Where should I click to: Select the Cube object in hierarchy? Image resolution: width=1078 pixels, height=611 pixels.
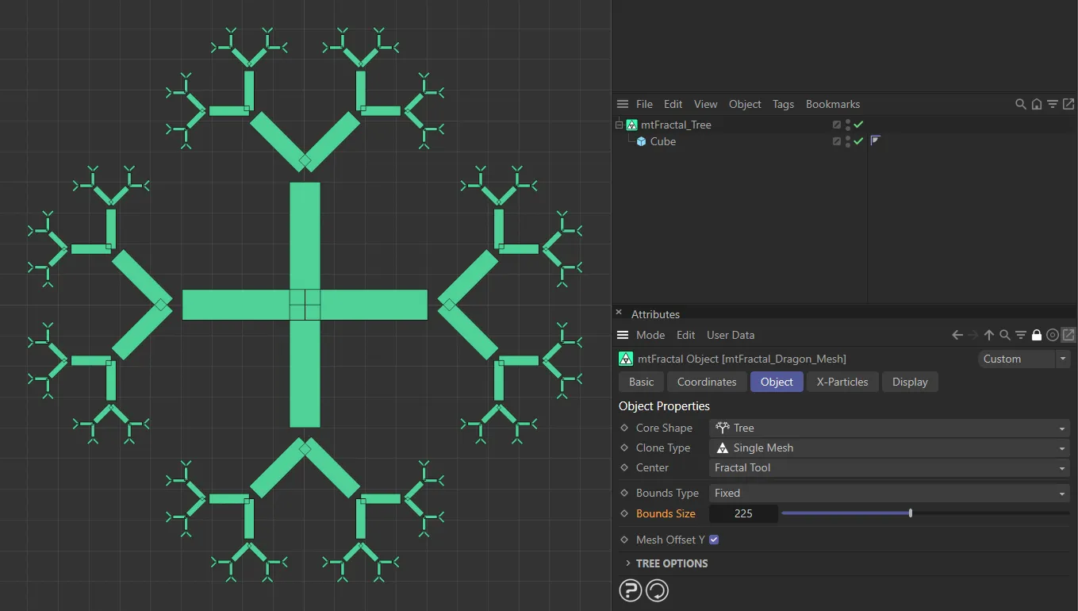(x=662, y=141)
